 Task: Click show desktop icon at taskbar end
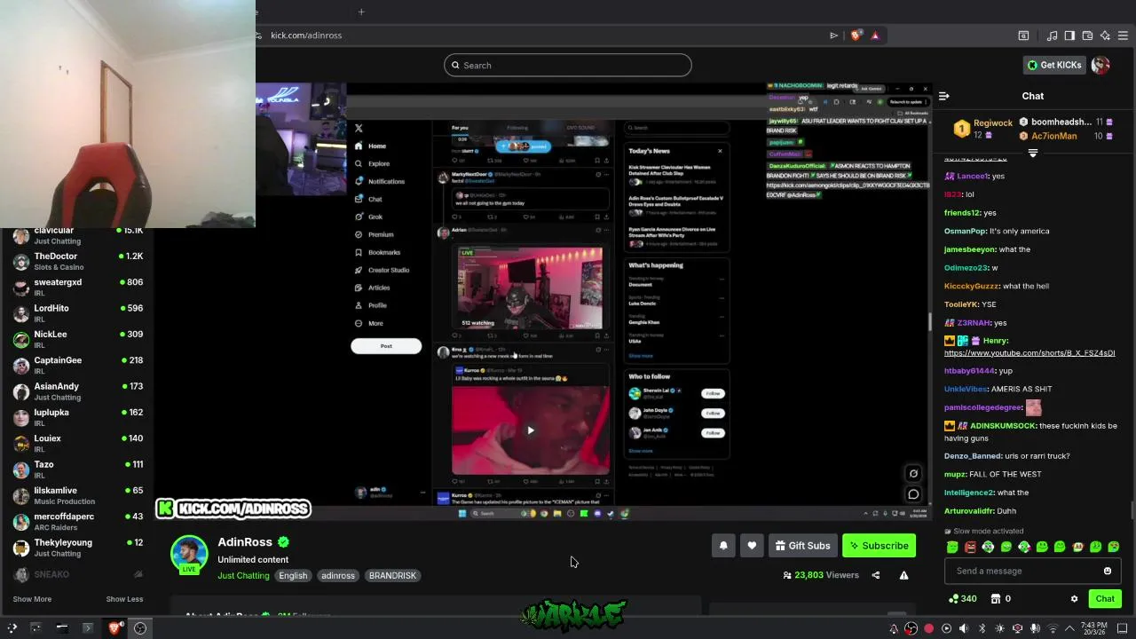[x=1122, y=628]
